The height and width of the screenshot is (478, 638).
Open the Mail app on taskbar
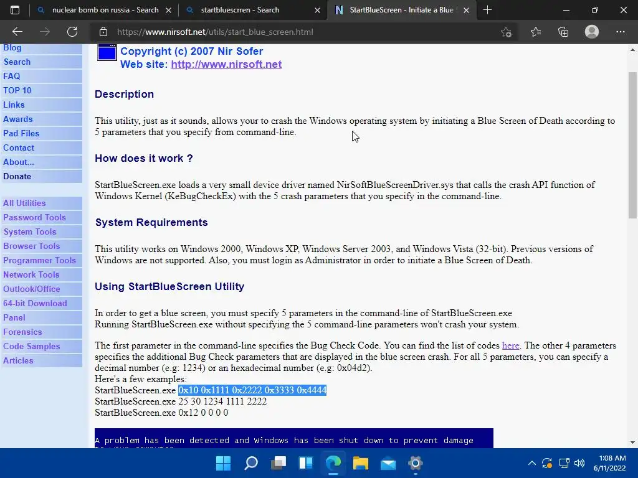point(388,463)
